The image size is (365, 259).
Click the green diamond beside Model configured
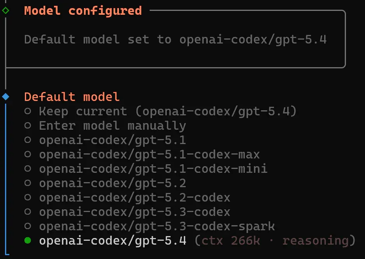coord(5,10)
